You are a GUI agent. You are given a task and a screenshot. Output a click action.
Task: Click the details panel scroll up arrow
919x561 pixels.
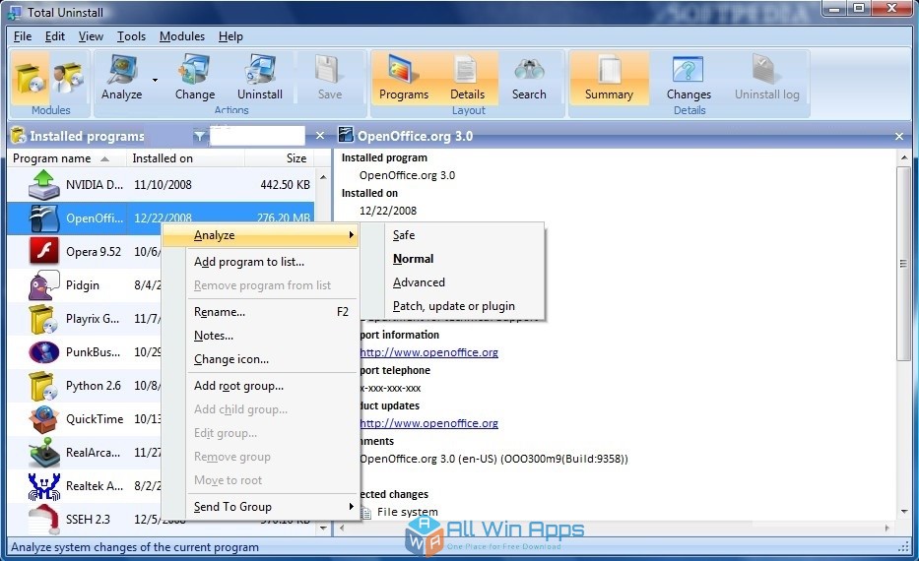pyautogui.click(x=904, y=157)
